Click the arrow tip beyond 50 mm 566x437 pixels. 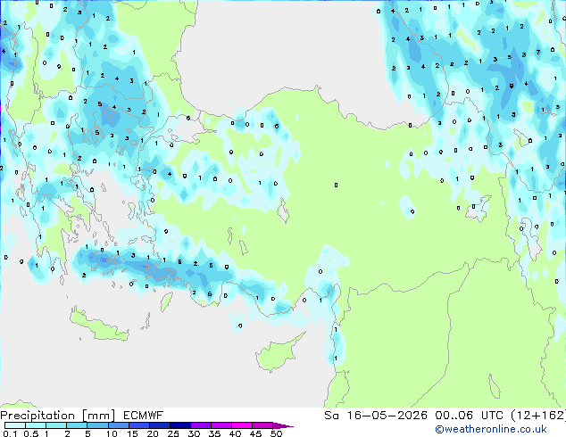283,425
